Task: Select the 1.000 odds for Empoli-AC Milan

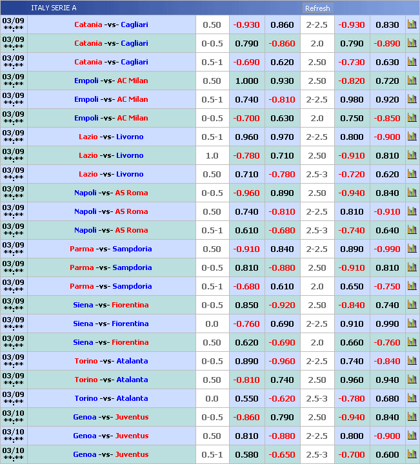Action: point(246,81)
